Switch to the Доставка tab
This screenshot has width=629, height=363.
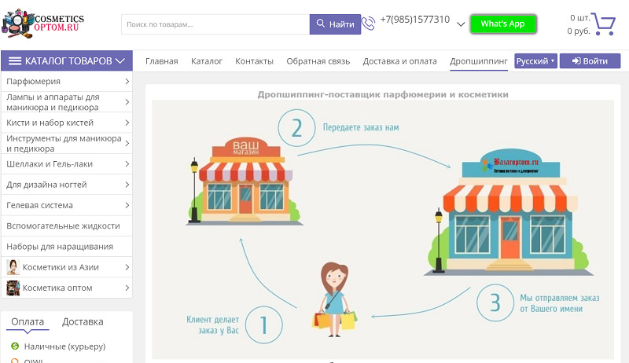(83, 321)
